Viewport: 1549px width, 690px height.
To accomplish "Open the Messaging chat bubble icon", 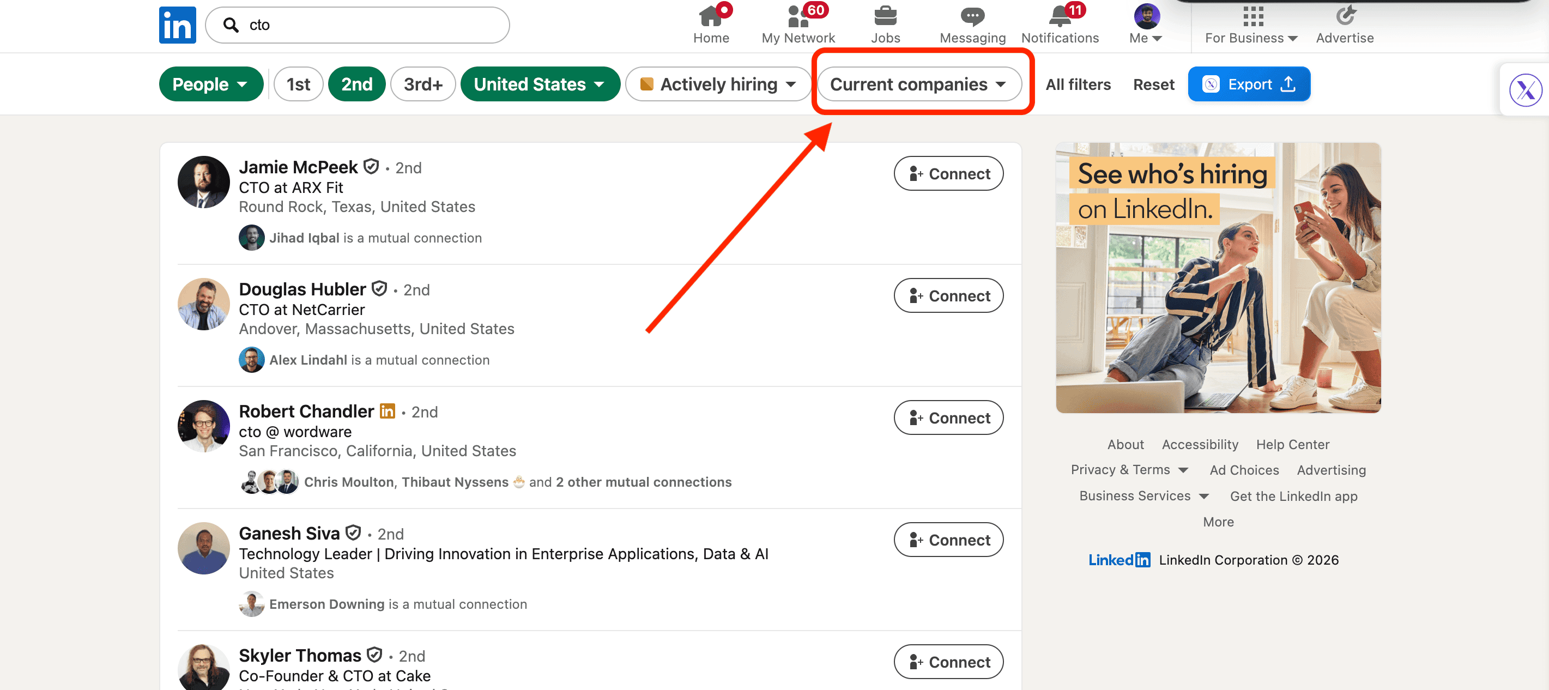I will coord(972,16).
